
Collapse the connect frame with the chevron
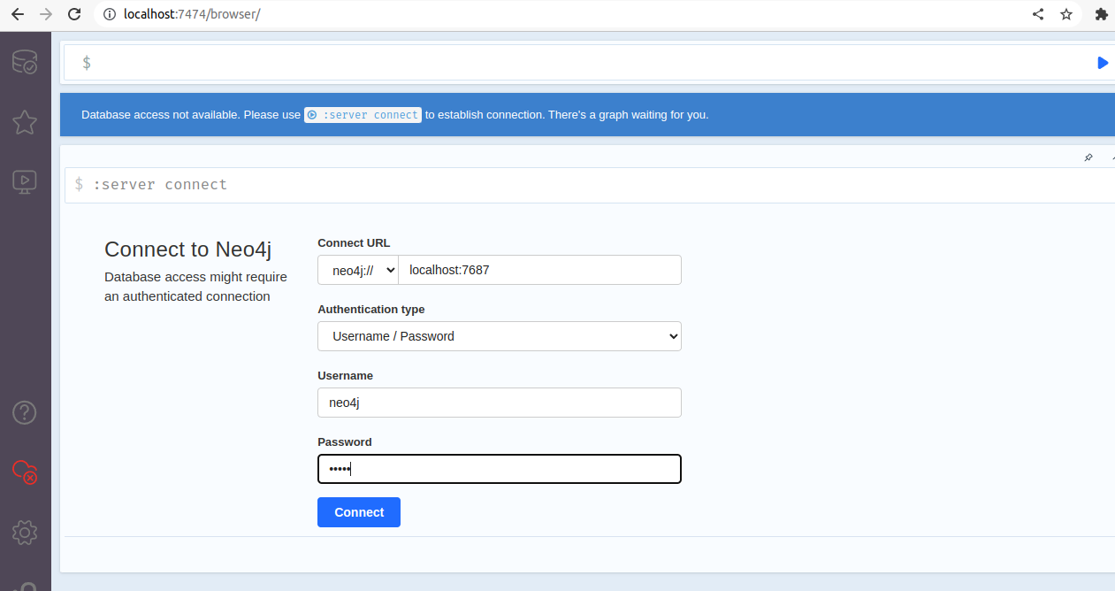click(1111, 157)
